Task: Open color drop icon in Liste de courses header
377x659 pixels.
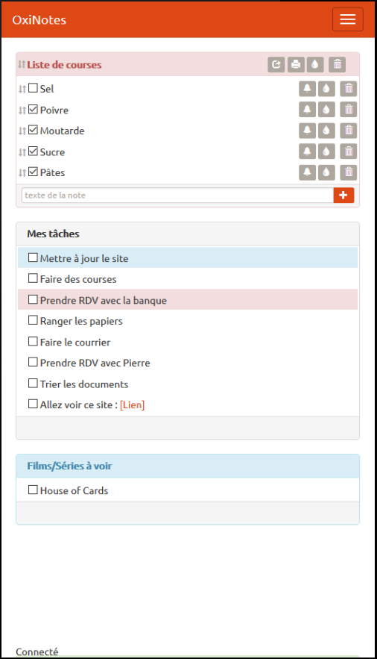Action: tap(315, 64)
